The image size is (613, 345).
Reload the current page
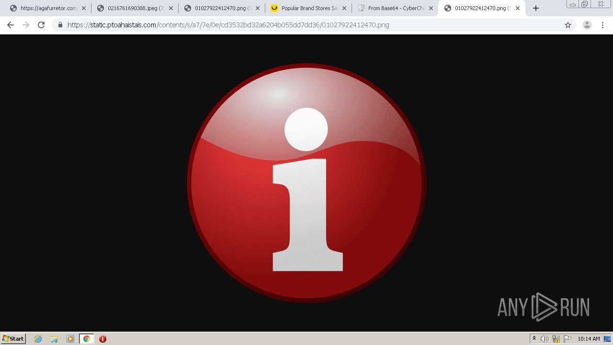pos(41,25)
